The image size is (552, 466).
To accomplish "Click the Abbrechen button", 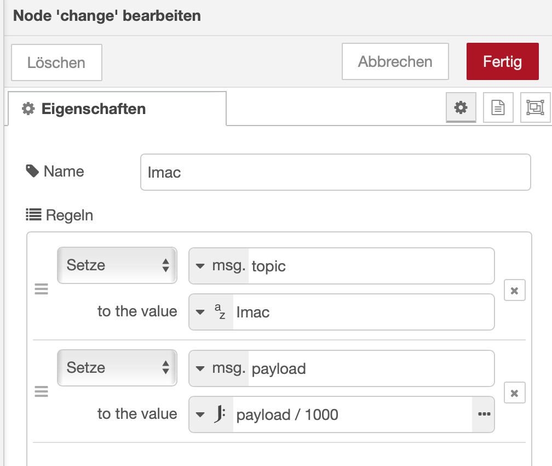I will [x=395, y=61].
